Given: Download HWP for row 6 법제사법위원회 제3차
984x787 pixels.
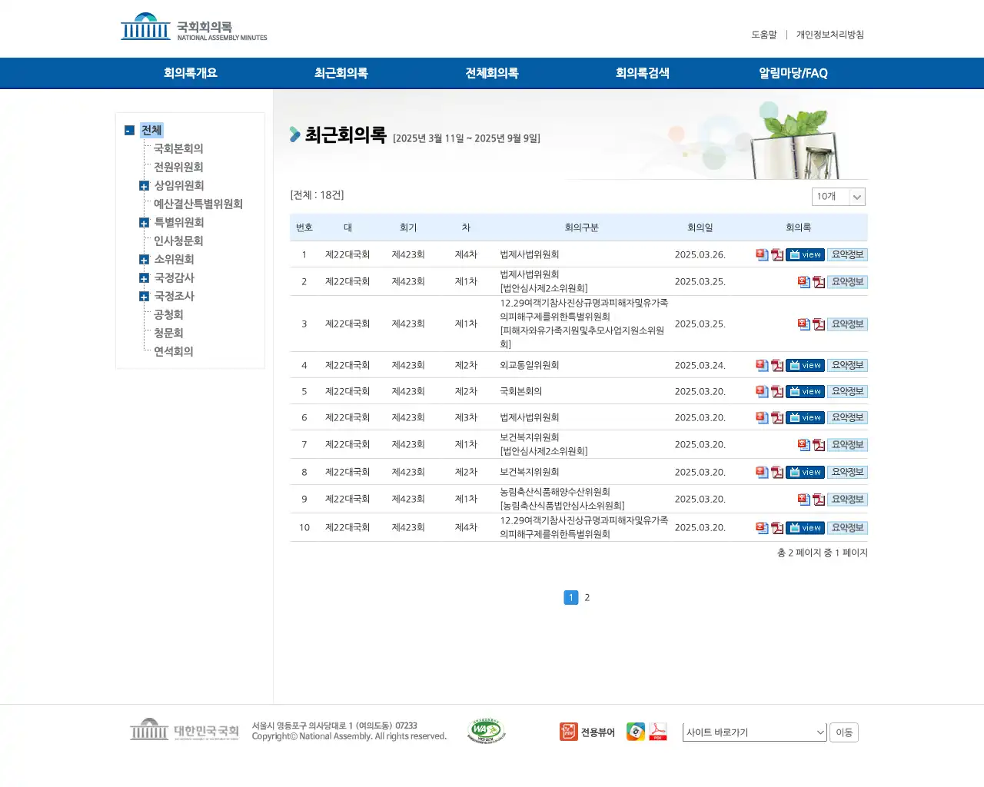Looking at the screenshot, I should pyautogui.click(x=762, y=417).
